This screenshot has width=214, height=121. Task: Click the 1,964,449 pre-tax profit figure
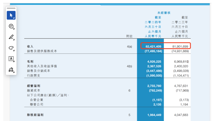pyautogui.click(x=155, y=115)
